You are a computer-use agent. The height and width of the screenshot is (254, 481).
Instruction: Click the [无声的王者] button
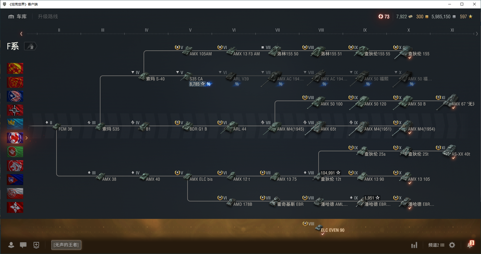pos(66,245)
